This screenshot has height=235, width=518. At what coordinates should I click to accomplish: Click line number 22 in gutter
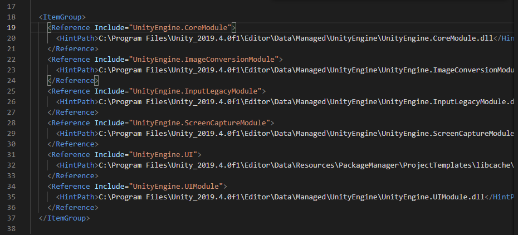click(11, 60)
